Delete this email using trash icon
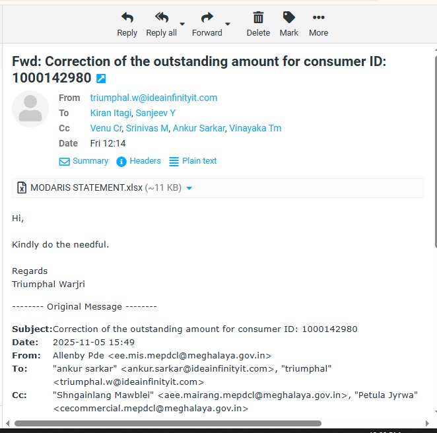Screen dimensions: 437x433 point(258,18)
